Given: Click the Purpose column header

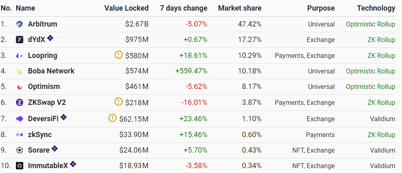Looking at the screenshot, I should (x=321, y=8).
